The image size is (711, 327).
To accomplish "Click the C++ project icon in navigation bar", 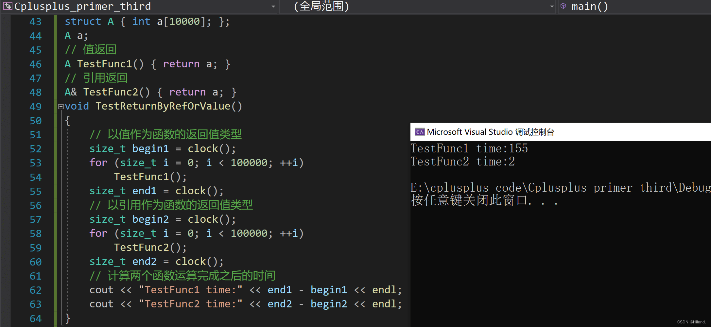I will [x=8, y=6].
